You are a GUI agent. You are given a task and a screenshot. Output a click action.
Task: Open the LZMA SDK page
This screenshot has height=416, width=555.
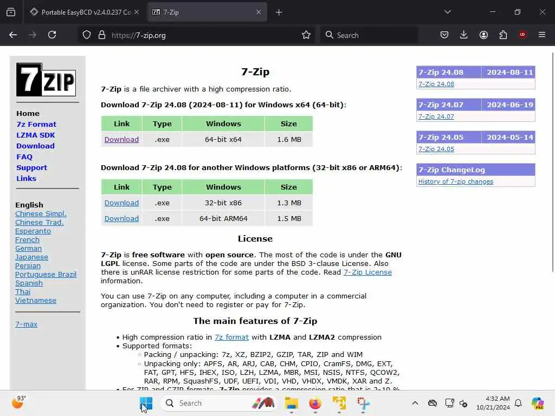(x=36, y=135)
